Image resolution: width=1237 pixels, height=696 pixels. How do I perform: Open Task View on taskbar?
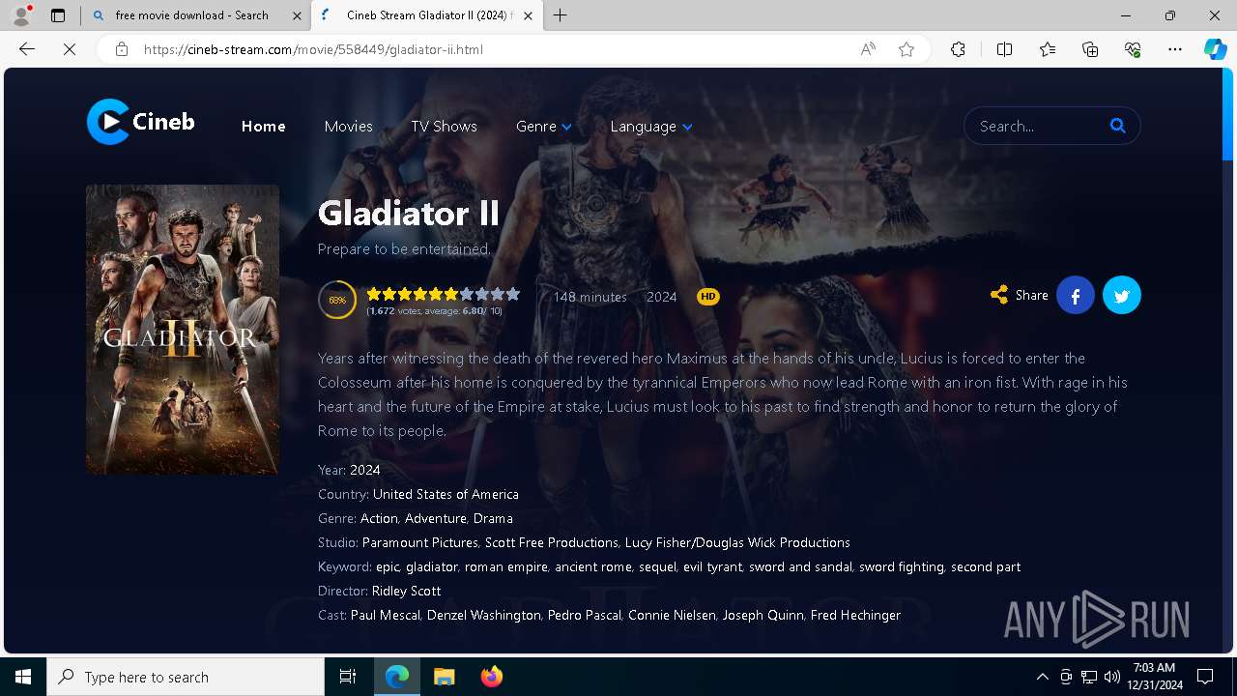348,677
